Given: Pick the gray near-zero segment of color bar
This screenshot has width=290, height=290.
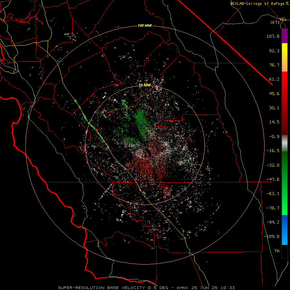Looking at the screenshot, I should [285, 143].
